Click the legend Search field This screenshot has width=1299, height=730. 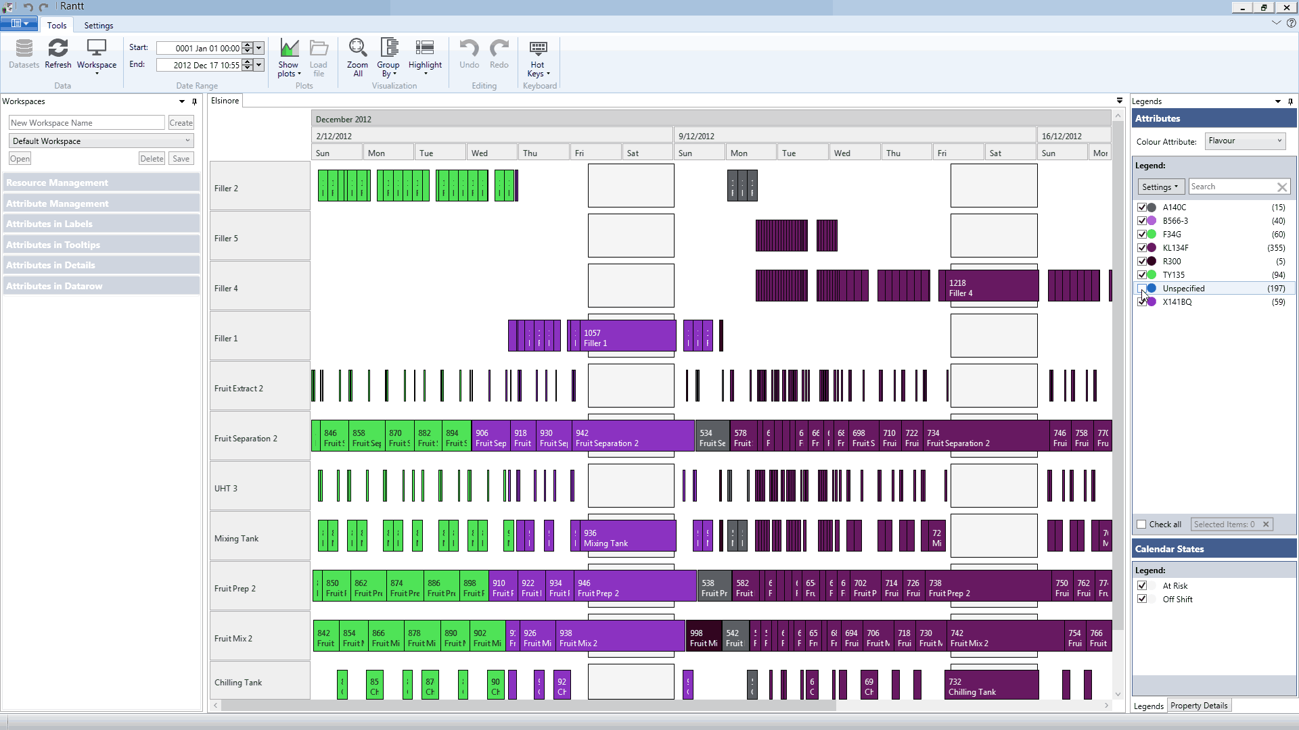[x=1231, y=187]
